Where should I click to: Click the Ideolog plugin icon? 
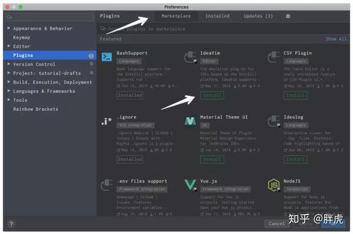pyautogui.click(x=274, y=121)
